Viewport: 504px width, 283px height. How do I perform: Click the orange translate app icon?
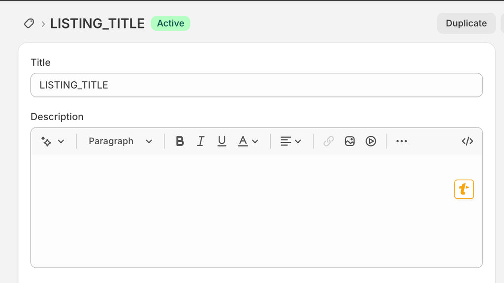(x=464, y=189)
